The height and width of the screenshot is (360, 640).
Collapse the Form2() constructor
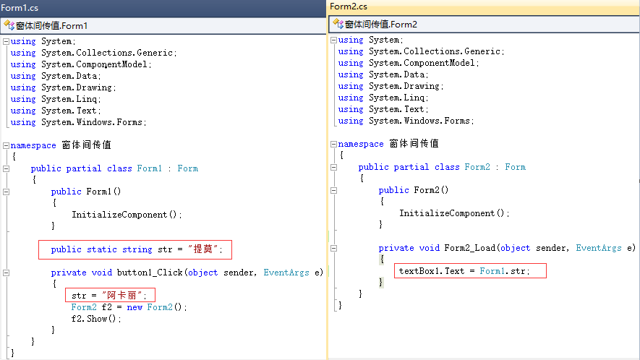[x=333, y=190]
